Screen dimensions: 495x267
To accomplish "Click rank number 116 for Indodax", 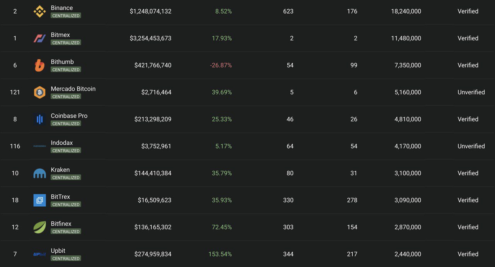I will 15,146.
